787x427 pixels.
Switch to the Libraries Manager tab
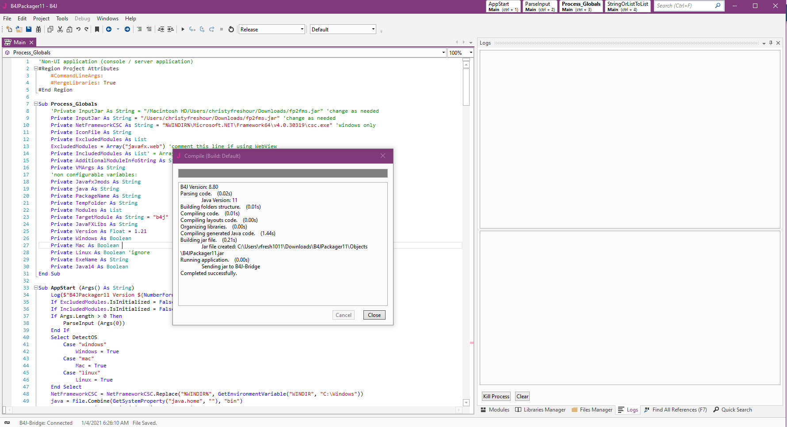540,410
